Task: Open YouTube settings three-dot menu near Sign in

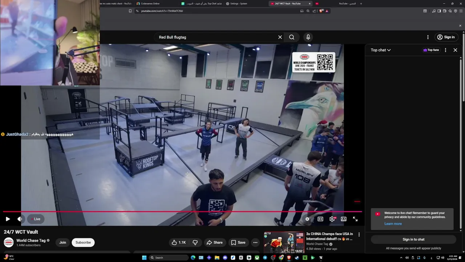Action: [x=428, y=37]
